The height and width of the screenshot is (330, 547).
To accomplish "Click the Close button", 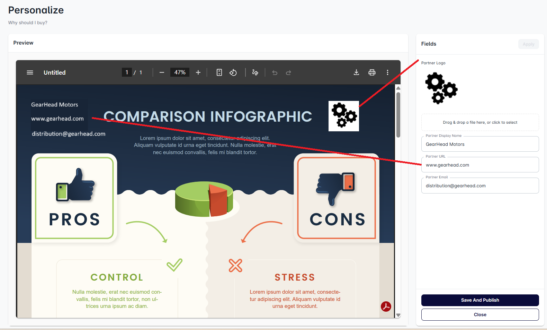I will 480,314.
